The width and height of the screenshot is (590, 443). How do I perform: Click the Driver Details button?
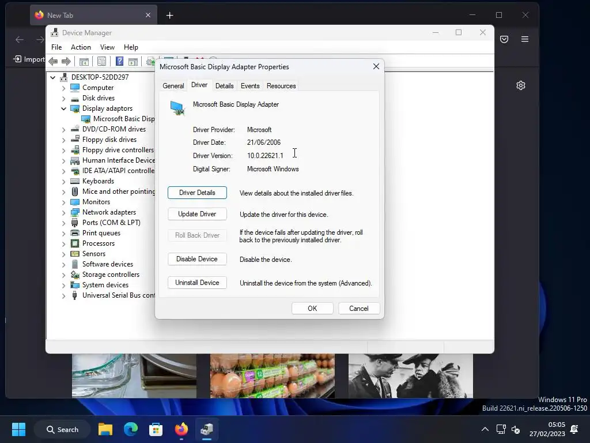[x=197, y=193]
